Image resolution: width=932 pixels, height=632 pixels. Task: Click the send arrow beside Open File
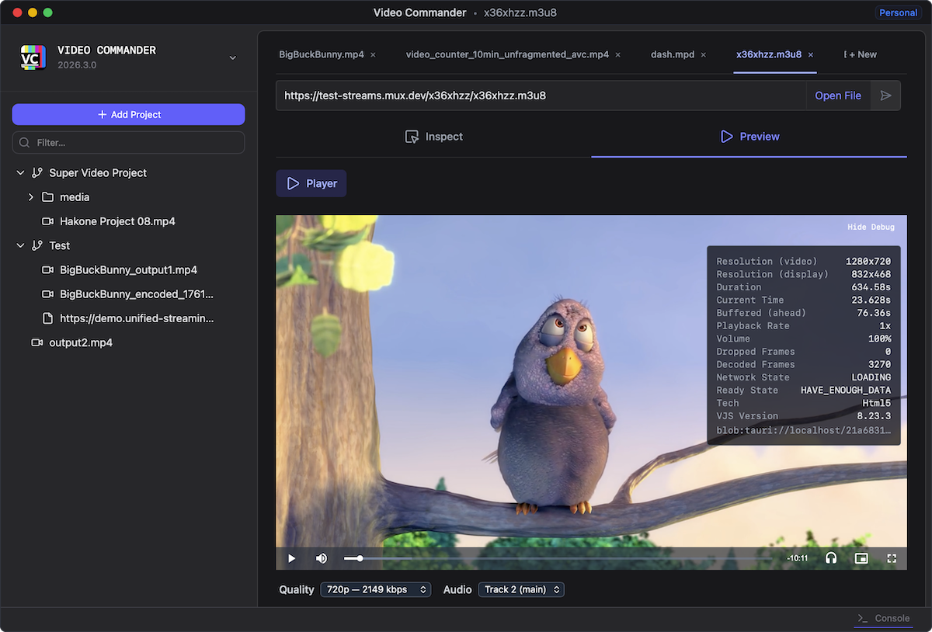[x=885, y=95]
